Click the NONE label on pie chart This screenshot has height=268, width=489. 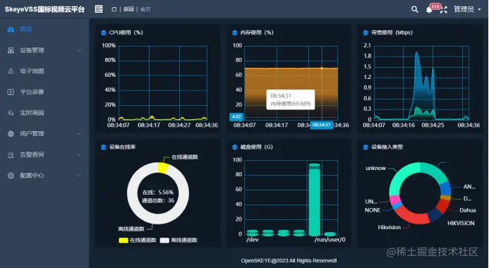[373, 210]
